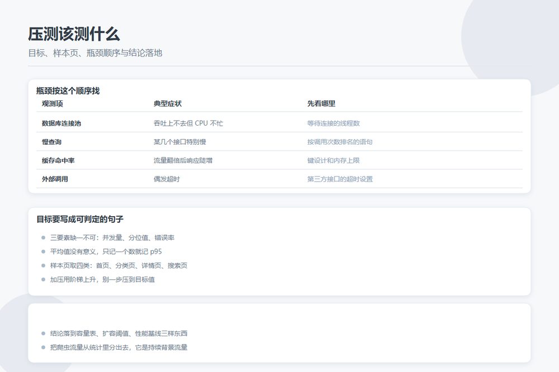Select the heading 瓶颈按这个顺序找
The height and width of the screenshot is (372, 559).
pos(68,91)
